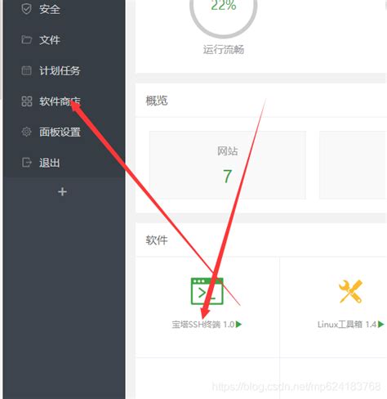The width and height of the screenshot is (387, 399).
Task: Expand green arrow next to 宝塔SSH终端 1.0
Action: click(x=238, y=325)
